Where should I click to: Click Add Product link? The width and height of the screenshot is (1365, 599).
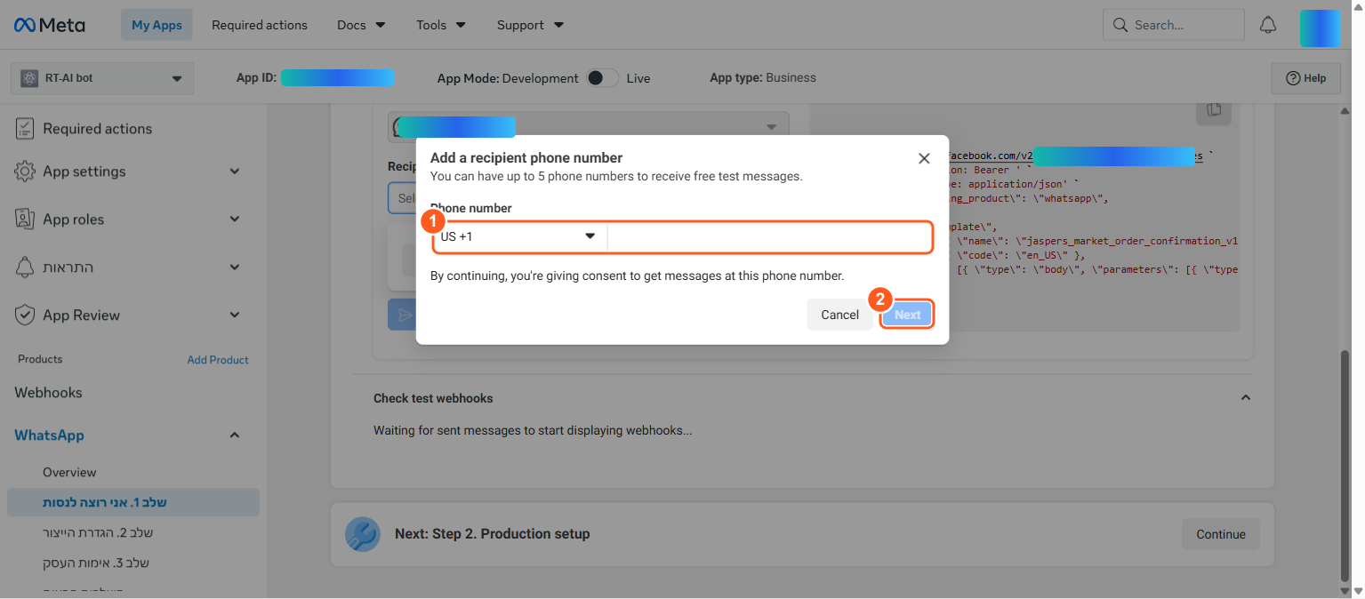pos(218,360)
